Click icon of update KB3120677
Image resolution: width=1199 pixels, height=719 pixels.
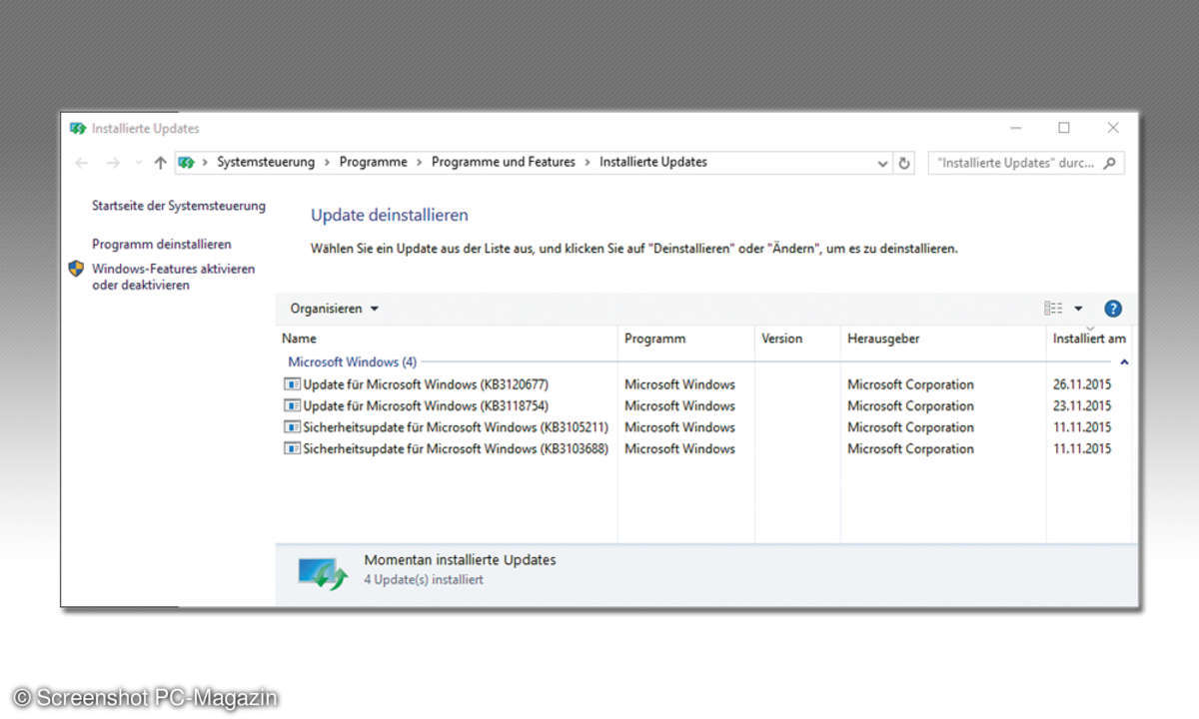(x=292, y=384)
